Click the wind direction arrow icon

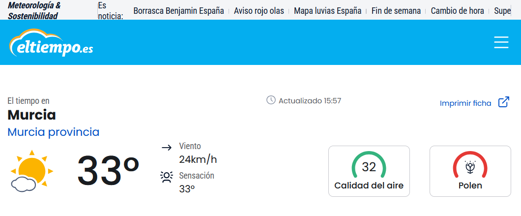tap(167, 147)
